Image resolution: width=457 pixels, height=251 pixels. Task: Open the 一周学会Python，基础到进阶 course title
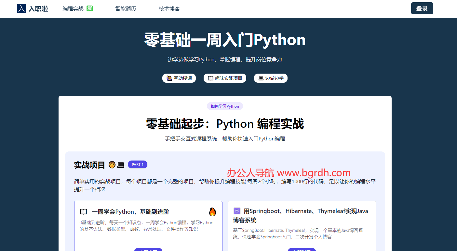pyautogui.click(x=130, y=212)
